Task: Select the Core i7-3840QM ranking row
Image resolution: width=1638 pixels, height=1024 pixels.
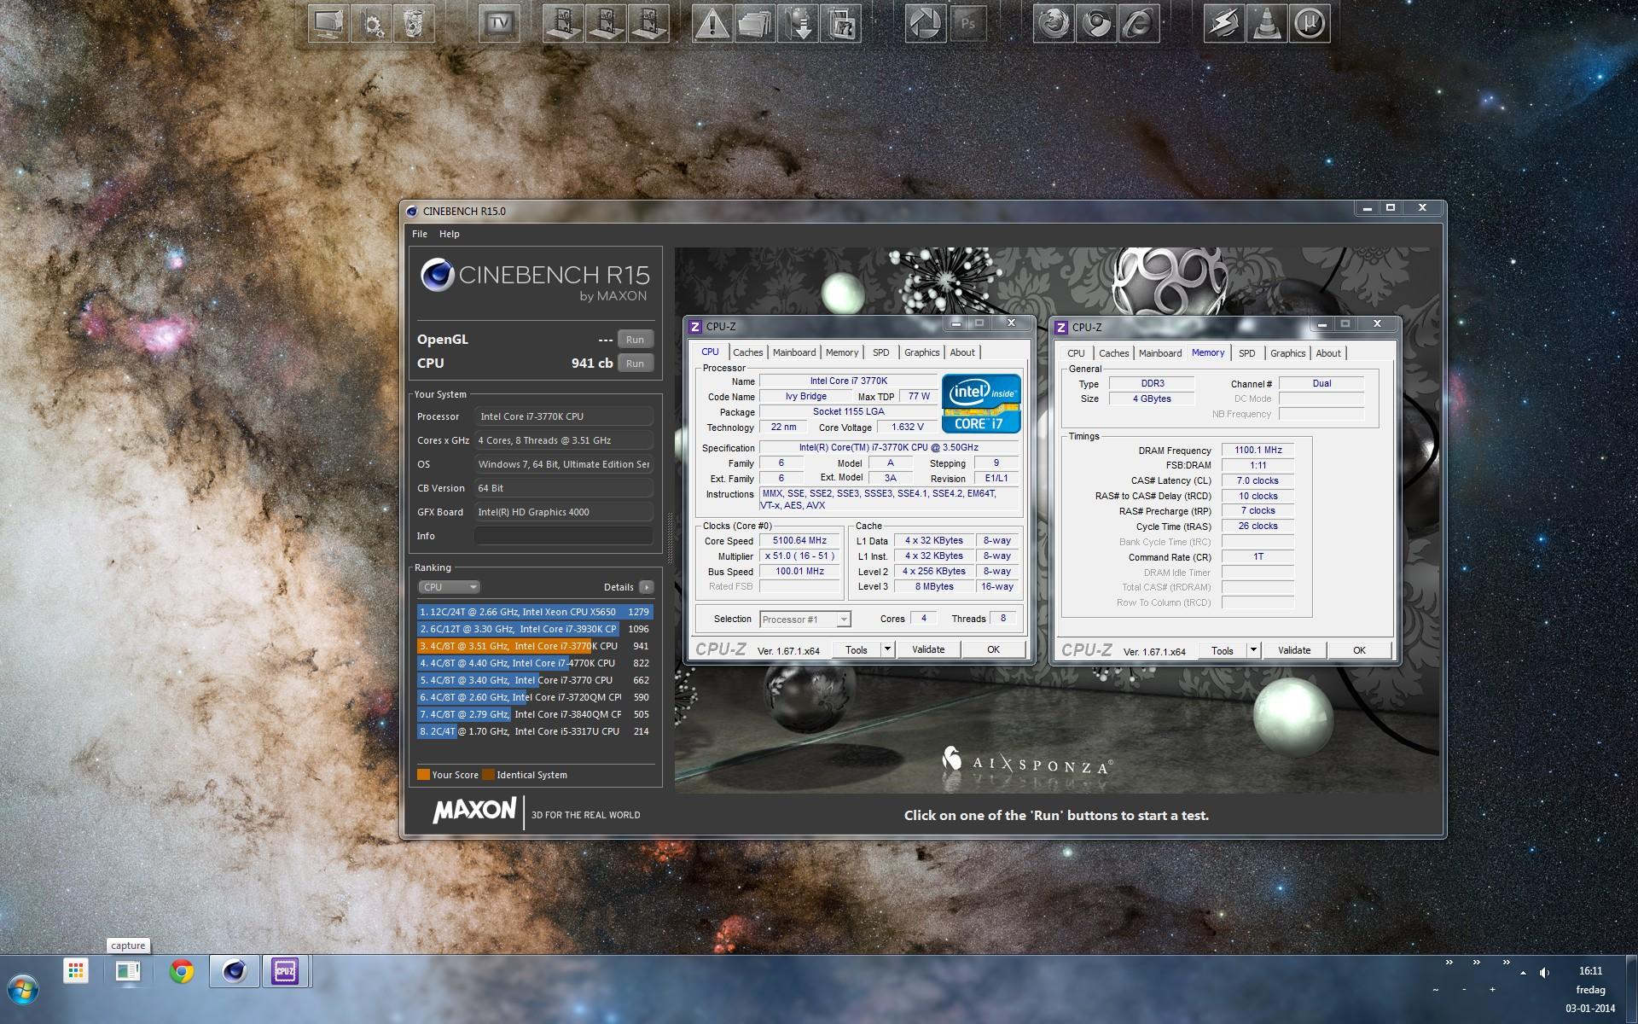Action: coord(535,714)
